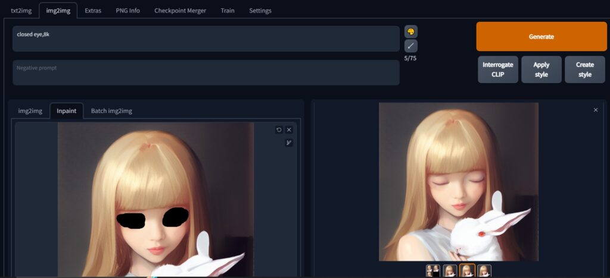610x278 pixels.
Task: Open the Checkpoint Merger tab
Action: tap(180, 11)
